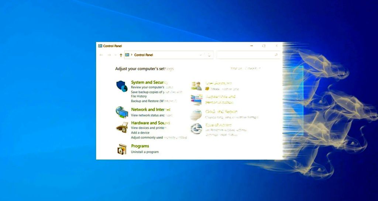Focus the Control Panel search box

click(248, 55)
